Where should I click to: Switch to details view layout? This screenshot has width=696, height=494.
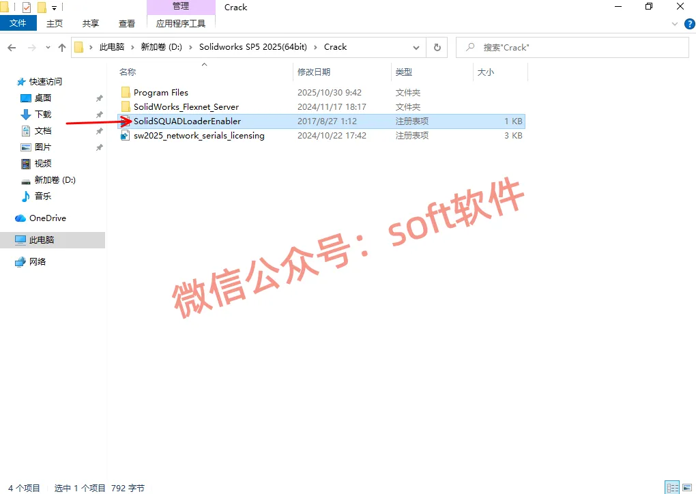(x=672, y=487)
